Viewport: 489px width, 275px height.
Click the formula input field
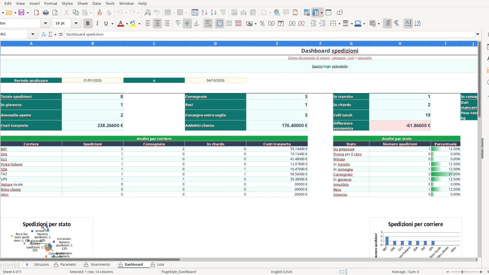pos(269,34)
